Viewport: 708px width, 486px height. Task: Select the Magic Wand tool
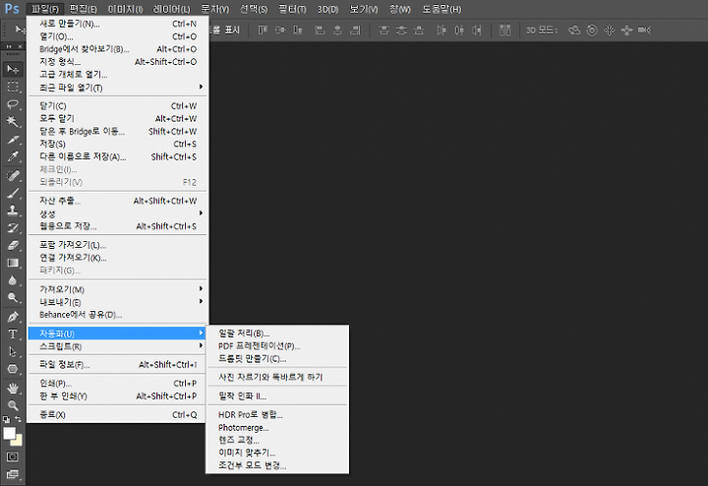[x=13, y=122]
